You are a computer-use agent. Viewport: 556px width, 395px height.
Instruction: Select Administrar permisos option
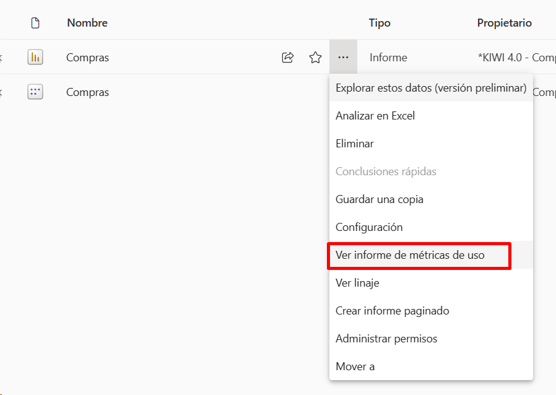[x=431, y=338]
